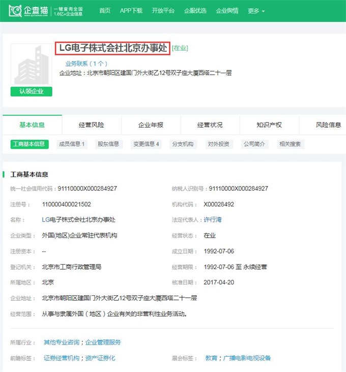Go to APP下载 in the navigation bar

(131, 11)
